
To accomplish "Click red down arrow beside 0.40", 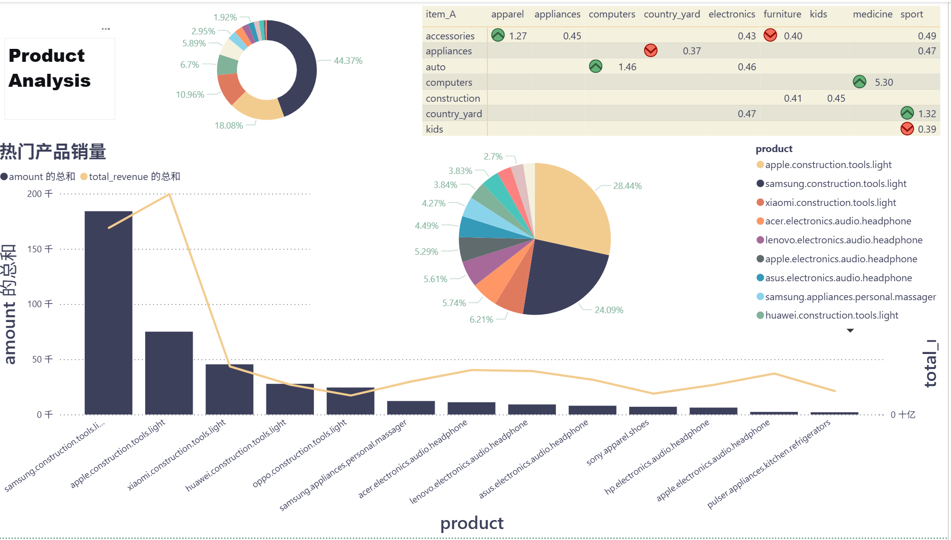I will [x=770, y=35].
